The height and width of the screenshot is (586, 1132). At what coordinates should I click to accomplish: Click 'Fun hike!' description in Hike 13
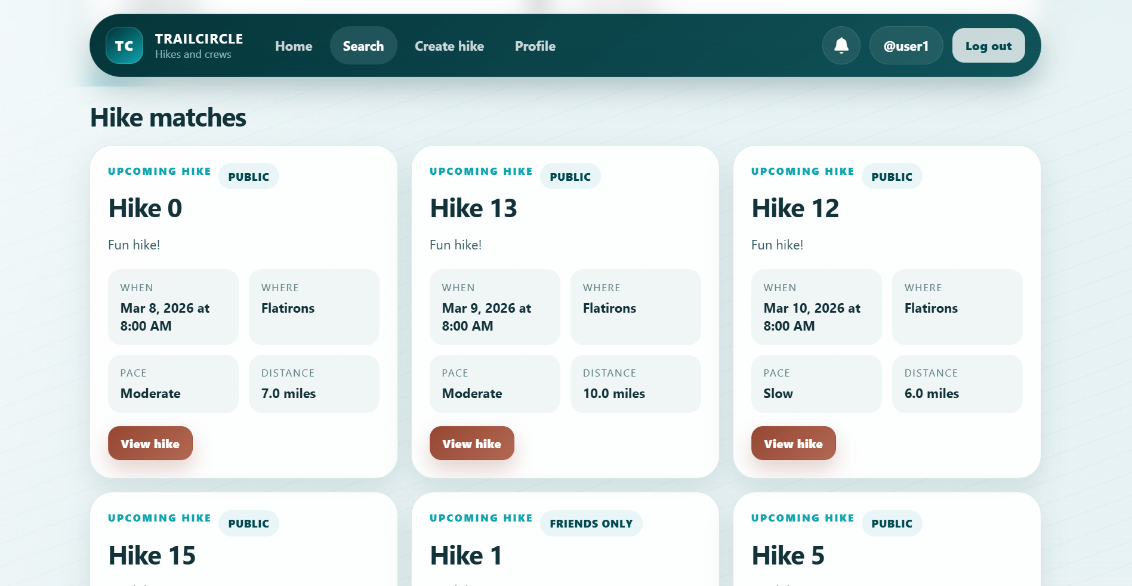456,245
